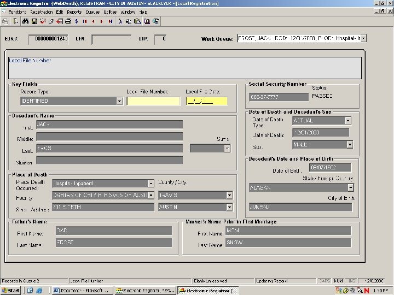
Task: Click the Local File Date field
Action: [x=207, y=101]
